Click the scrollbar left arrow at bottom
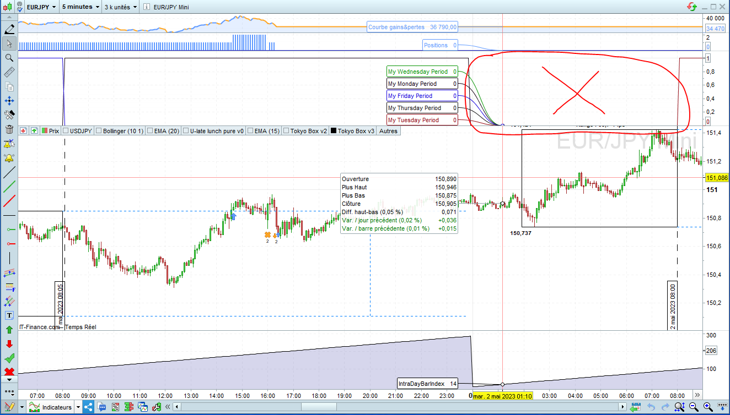730x415 pixels. point(177,407)
